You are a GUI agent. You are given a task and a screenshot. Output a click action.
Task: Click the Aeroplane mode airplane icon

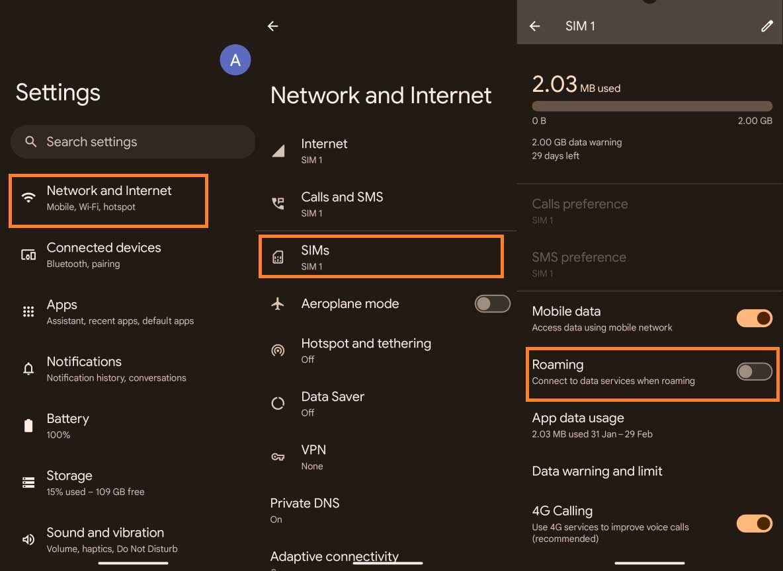click(x=278, y=305)
